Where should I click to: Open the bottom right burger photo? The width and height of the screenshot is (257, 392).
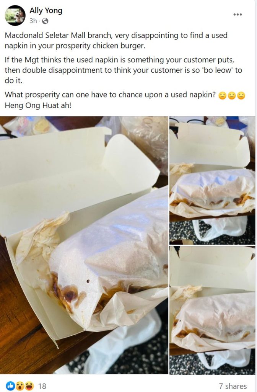tap(212, 310)
